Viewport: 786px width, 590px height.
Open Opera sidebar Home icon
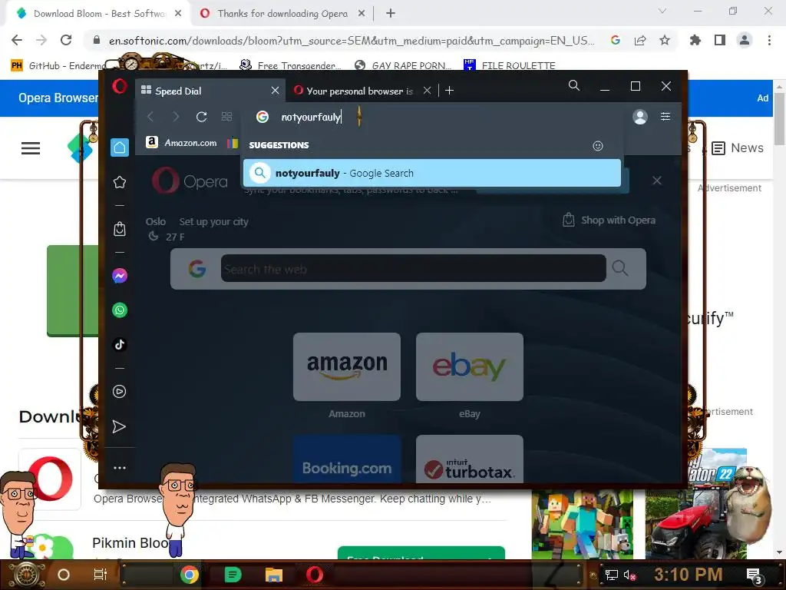click(x=119, y=147)
